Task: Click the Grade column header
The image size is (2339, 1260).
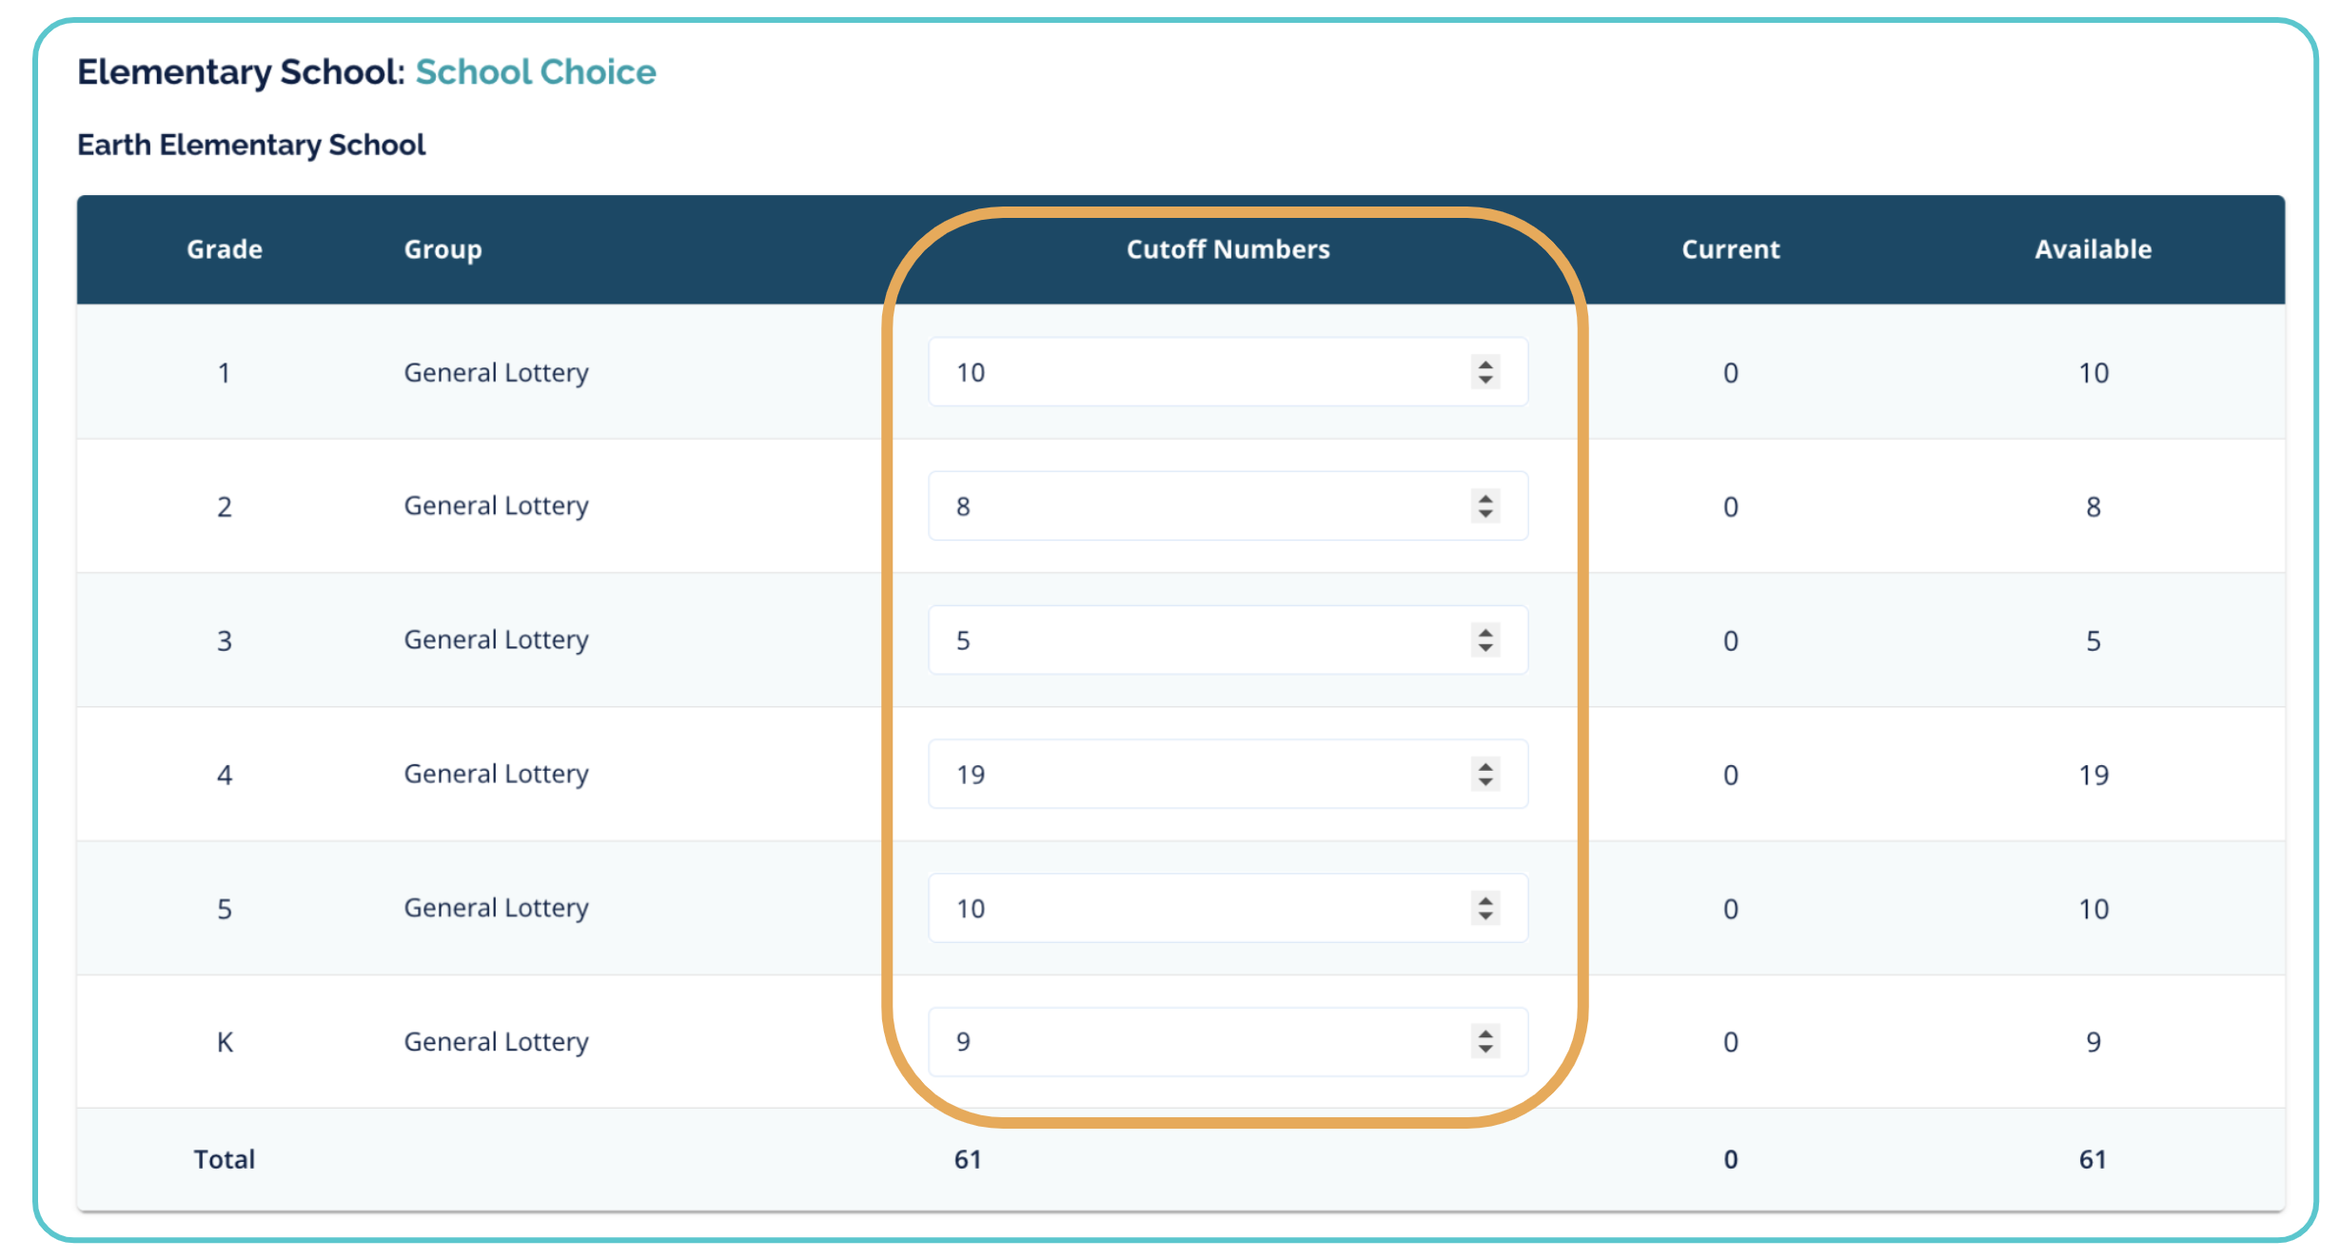Action: (225, 249)
